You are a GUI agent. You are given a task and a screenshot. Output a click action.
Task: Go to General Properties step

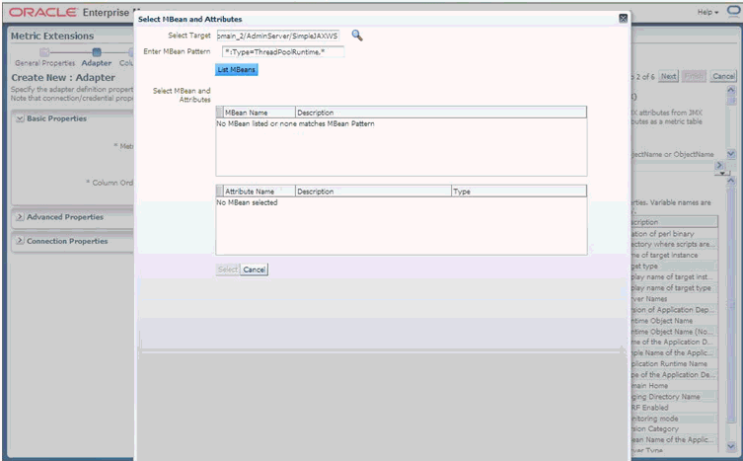pyautogui.click(x=45, y=63)
